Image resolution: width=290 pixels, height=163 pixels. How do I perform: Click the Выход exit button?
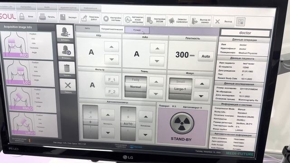pos(224,21)
